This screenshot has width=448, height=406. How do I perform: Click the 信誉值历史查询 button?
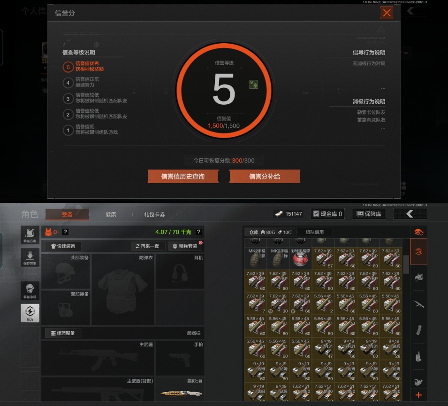pos(183,177)
